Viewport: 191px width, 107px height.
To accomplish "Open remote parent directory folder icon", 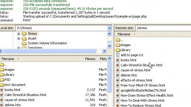I will click(118, 40).
